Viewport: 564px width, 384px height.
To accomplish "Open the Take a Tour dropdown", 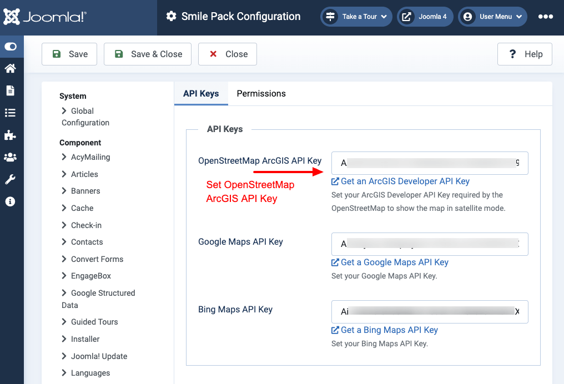I will click(356, 17).
